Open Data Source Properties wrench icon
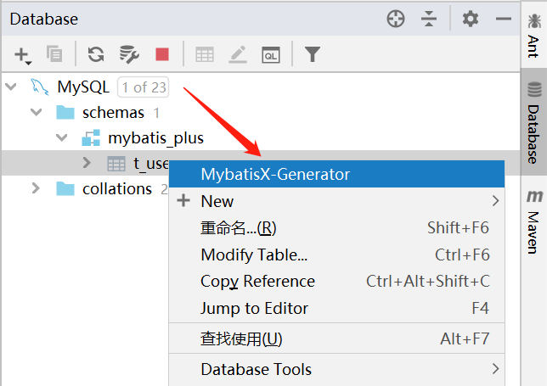Screen dimensions: 547x386 point(129,54)
